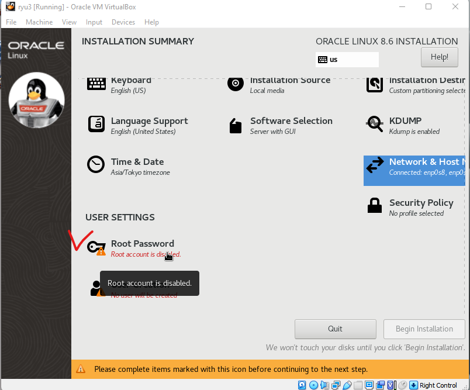Click the network adapters status icon
This screenshot has height=390, width=470.
(x=336, y=385)
